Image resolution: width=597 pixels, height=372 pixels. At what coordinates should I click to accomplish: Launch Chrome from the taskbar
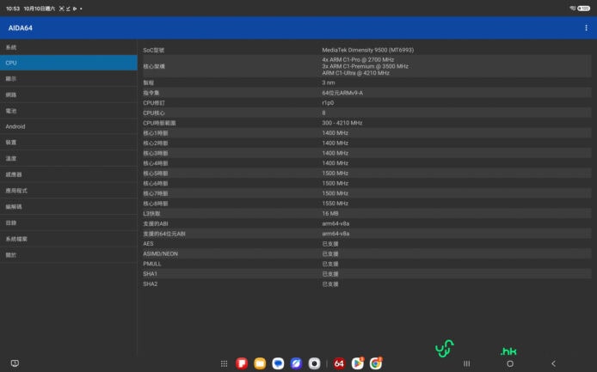376,363
